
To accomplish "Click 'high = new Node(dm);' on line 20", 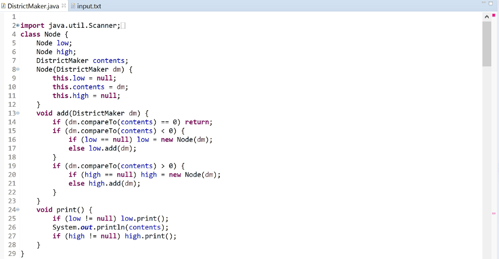I will (180, 175).
